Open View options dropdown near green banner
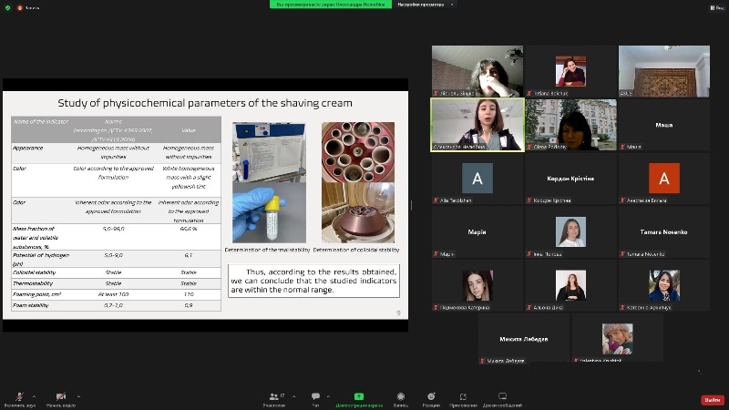The width and height of the screenshot is (729, 410). pos(425,5)
